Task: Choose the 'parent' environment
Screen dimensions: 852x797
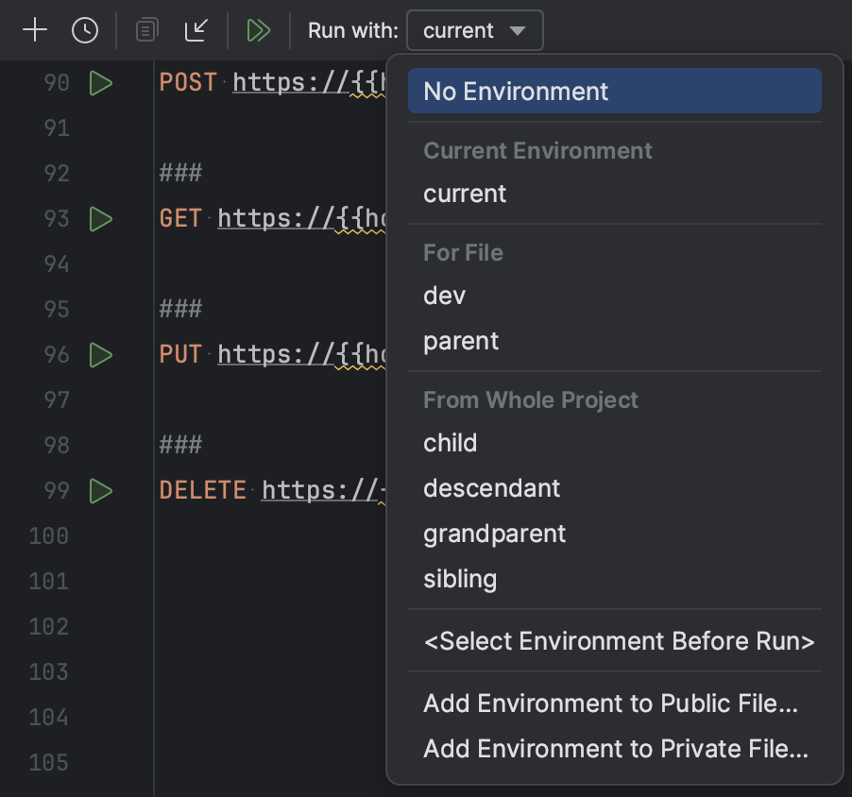Action: 460,341
